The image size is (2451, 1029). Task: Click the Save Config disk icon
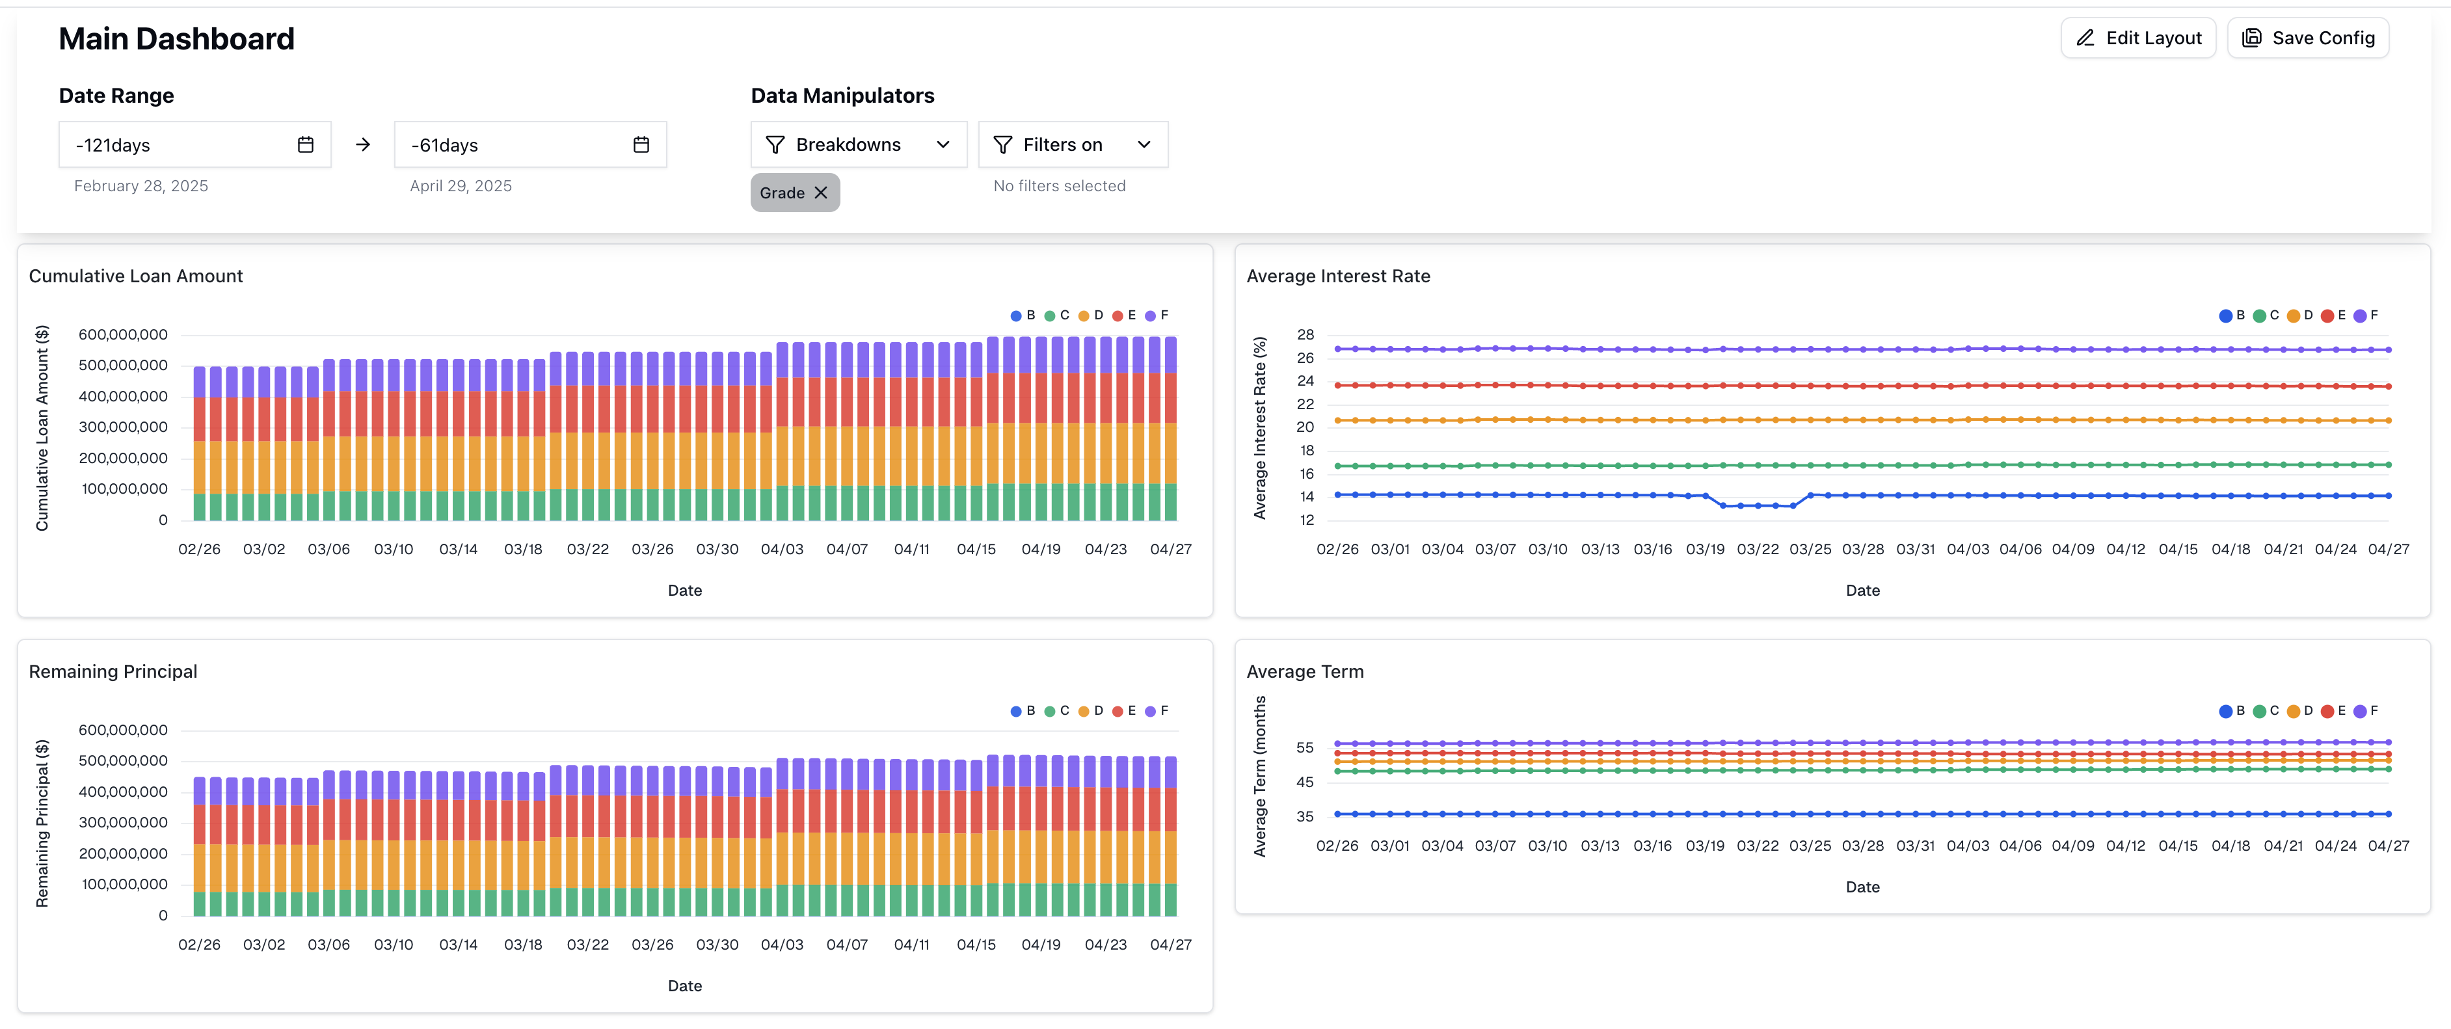(x=2251, y=38)
